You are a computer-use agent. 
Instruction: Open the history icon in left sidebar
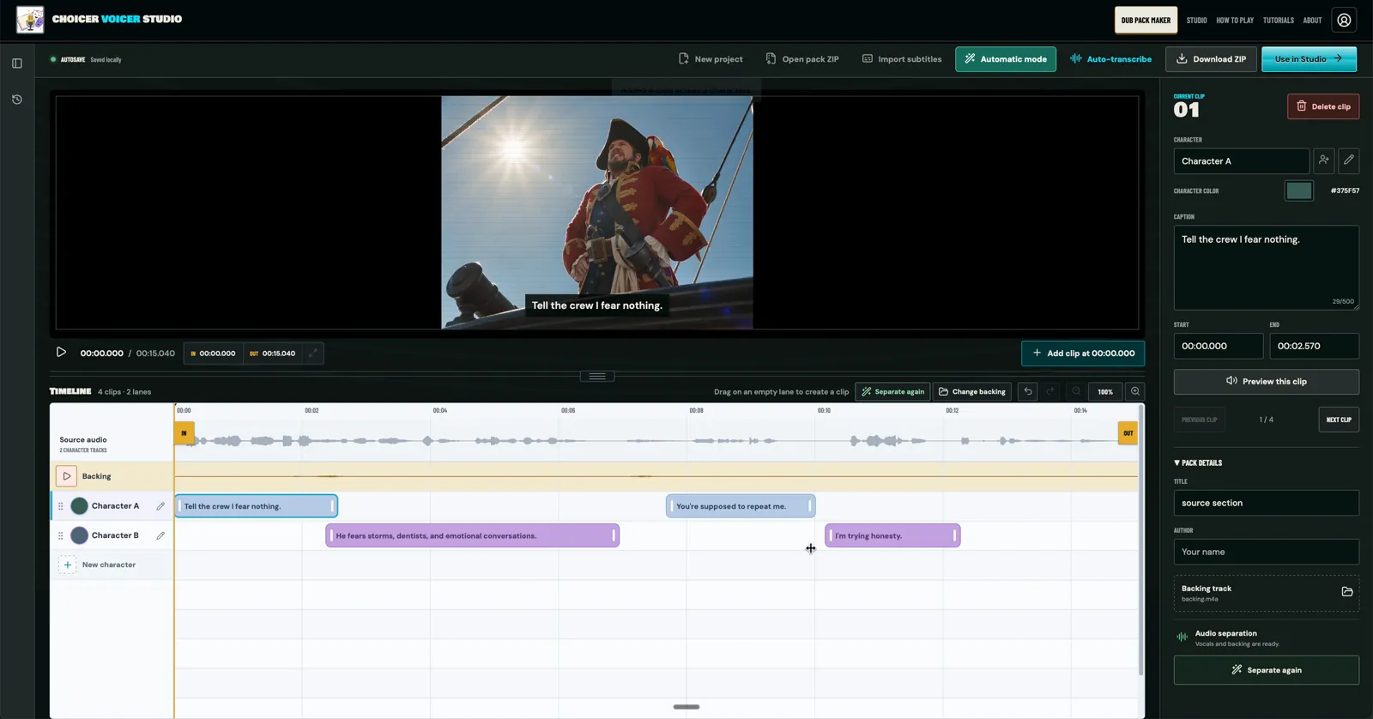(17, 100)
